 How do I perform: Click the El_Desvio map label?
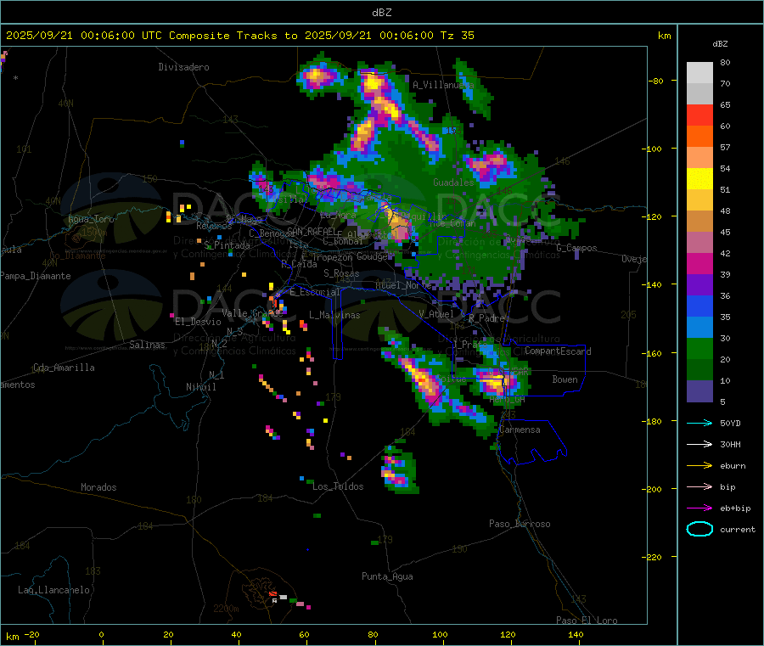point(199,322)
